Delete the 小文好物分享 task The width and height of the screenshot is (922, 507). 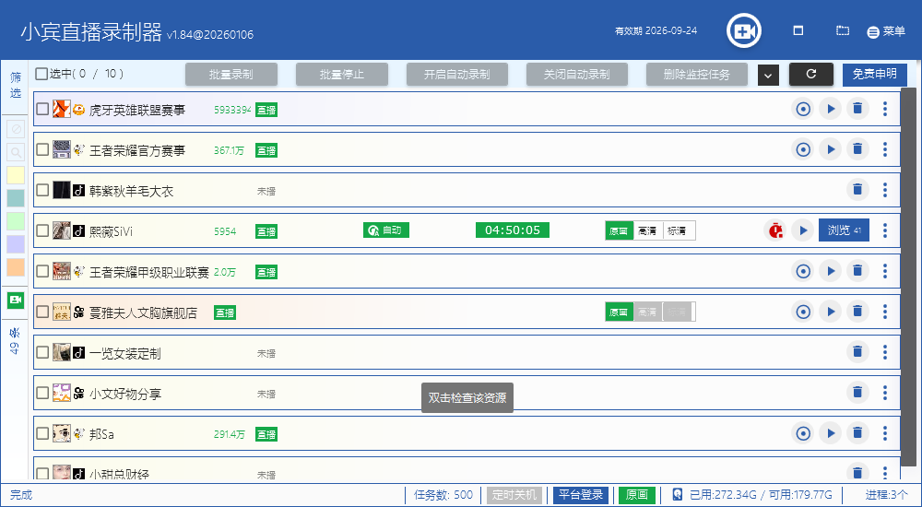[x=857, y=393]
